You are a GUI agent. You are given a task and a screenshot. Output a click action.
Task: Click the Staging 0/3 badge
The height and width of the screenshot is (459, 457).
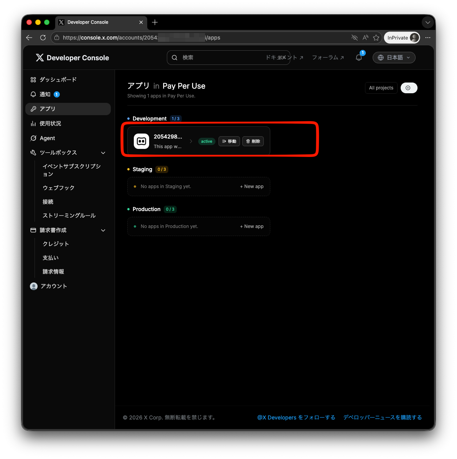click(x=162, y=169)
